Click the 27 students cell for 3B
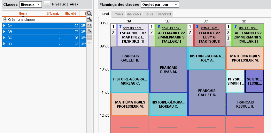271x133 pixels. (x=71, y=32)
